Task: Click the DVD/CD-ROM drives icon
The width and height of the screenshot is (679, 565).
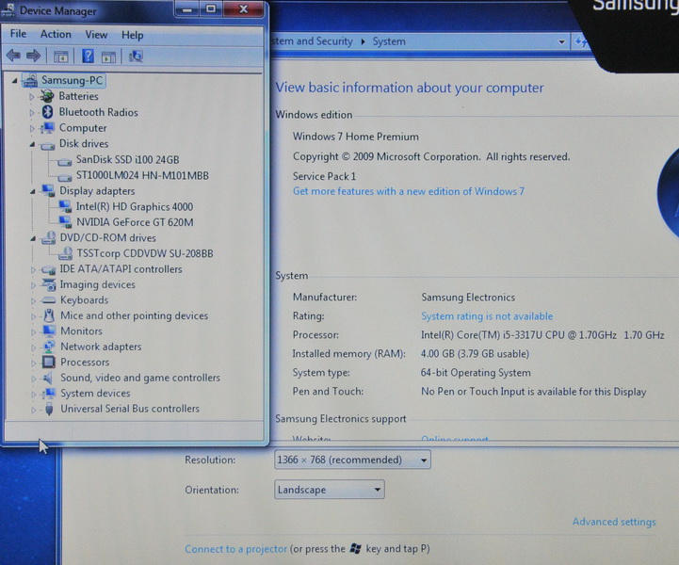Action: tap(48, 237)
